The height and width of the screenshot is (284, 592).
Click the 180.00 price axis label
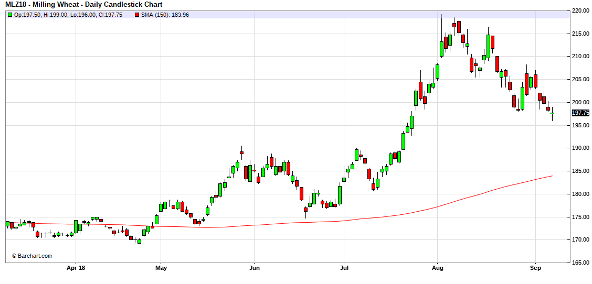click(580, 194)
